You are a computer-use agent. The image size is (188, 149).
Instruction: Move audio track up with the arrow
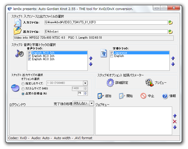pos(91,58)
